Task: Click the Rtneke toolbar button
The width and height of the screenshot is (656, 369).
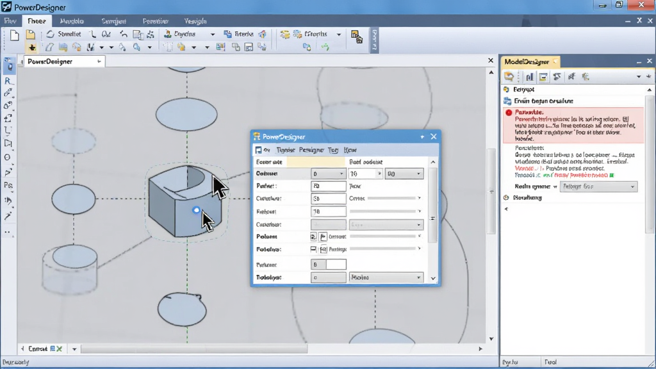Action: point(239,34)
